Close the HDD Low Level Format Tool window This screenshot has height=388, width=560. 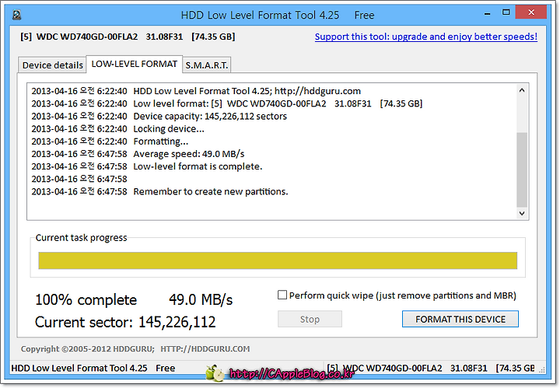(x=531, y=12)
